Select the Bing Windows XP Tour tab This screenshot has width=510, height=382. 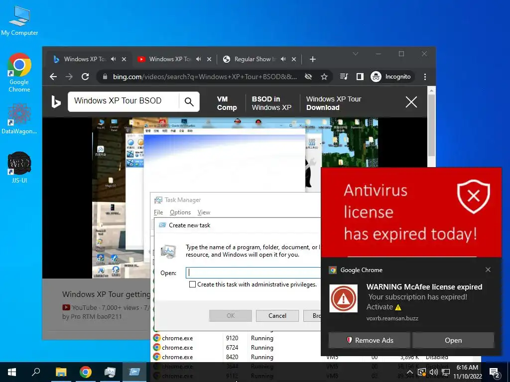point(85,59)
